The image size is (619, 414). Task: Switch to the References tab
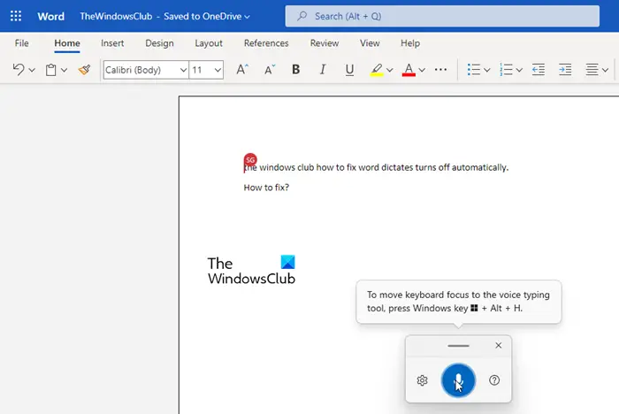266,43
